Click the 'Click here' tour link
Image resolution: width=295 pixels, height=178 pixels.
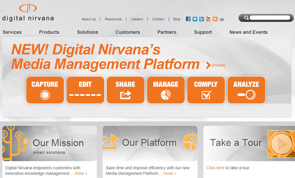click(215, 168)
